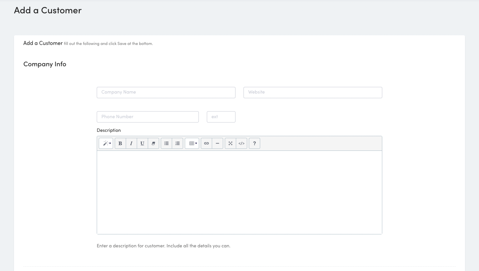
Task: Insert an unordered bullet list
Action: [x=166, y=143]
